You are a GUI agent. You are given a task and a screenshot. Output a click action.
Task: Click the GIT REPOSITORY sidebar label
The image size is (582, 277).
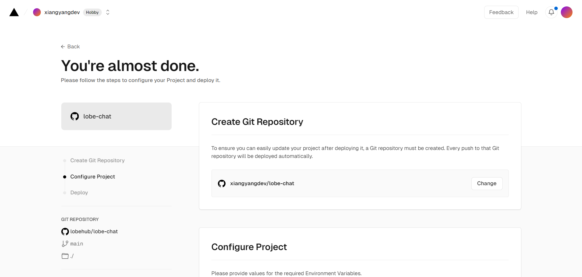click(80, 219)
